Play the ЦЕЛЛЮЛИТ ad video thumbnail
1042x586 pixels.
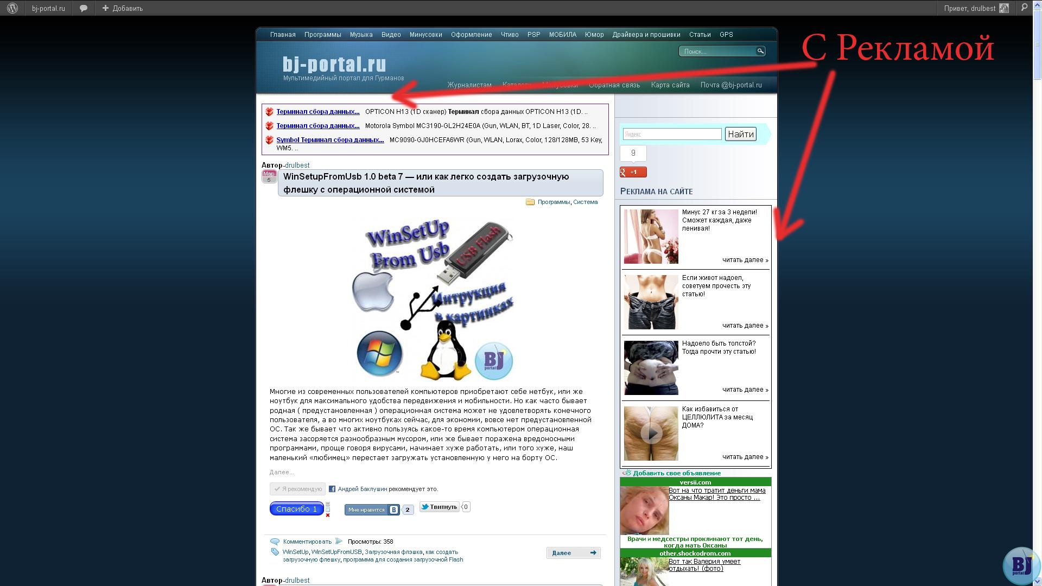pos(651,434)
